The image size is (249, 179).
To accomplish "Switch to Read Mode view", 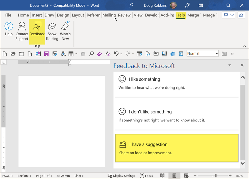I will 162,176.
